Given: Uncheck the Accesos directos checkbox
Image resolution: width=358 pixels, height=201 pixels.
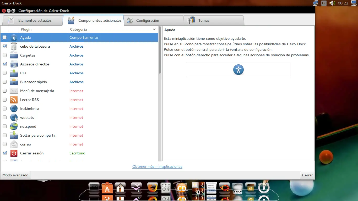Looking at the screenshot, I should click(x=5, y=64).
